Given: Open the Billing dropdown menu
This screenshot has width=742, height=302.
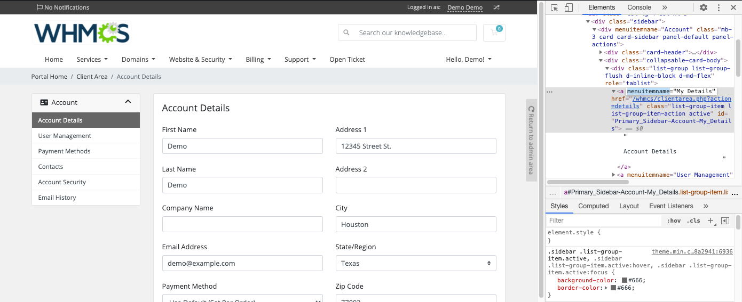Looking at the screenshot, I should tap(258, 59).
